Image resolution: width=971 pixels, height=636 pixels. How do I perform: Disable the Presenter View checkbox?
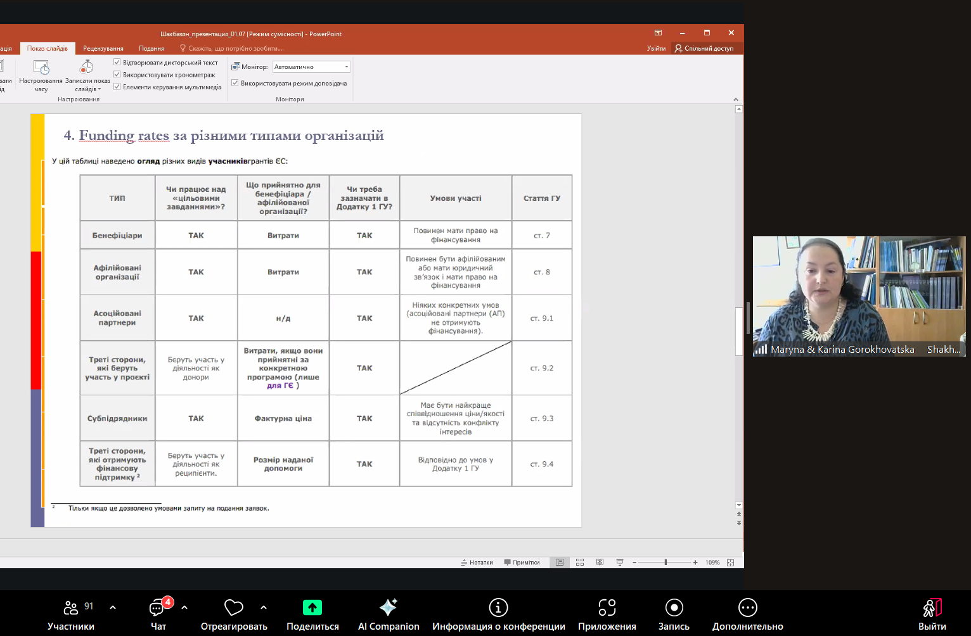pos(235,83)
